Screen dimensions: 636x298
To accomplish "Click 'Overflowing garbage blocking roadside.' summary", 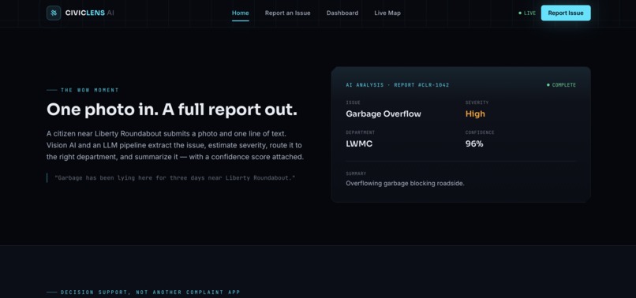I will [x=405, y=183].
